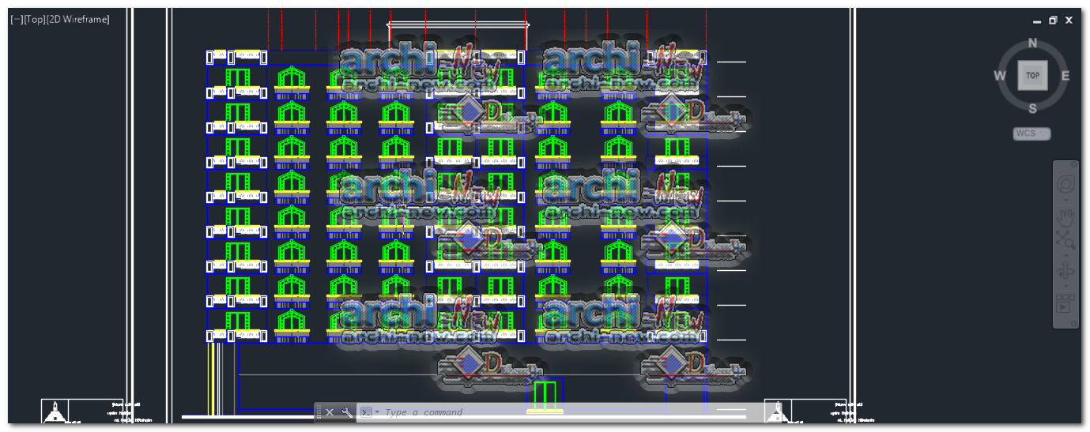Click the E compass direction on ViewCube

point(1065,76)
